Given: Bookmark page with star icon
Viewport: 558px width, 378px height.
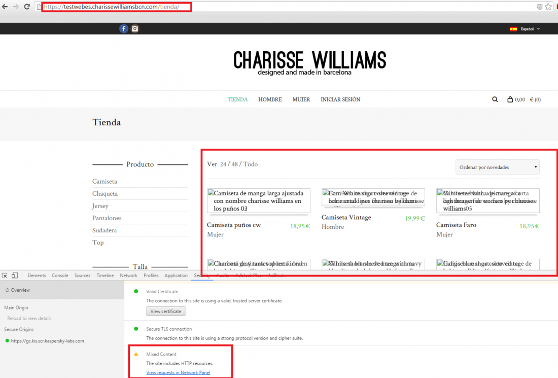Looking at the screenshot, I should point(548,7).
